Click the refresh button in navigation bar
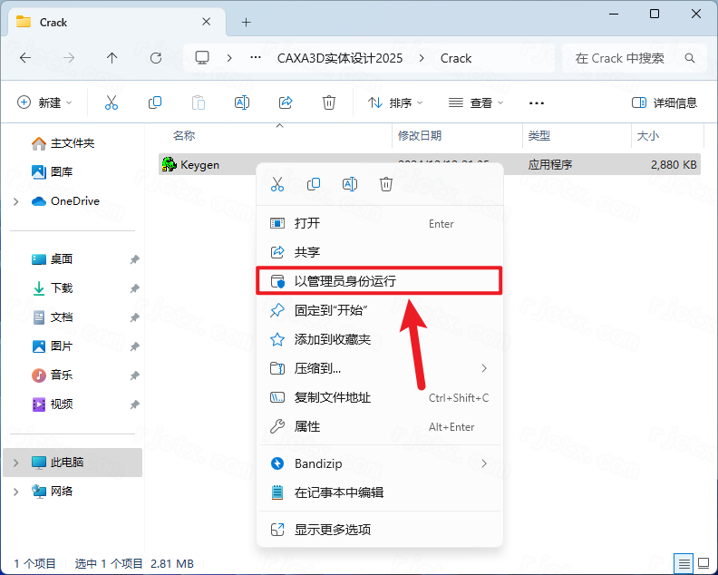Viewport: 718px width, 575px height. [156, 58]
